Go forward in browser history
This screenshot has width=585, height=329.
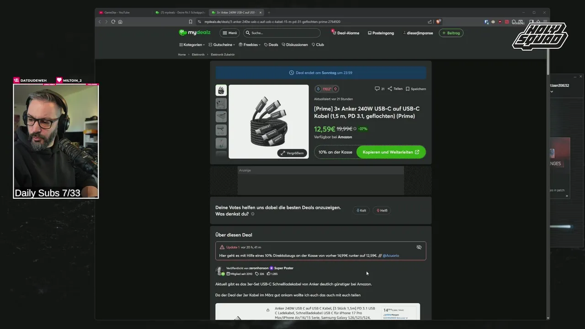(106, 21)
